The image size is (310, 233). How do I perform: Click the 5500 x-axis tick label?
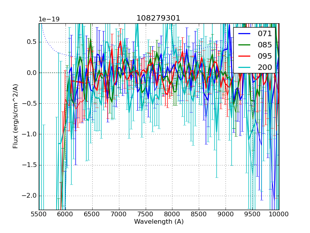(x=39, y=214)
